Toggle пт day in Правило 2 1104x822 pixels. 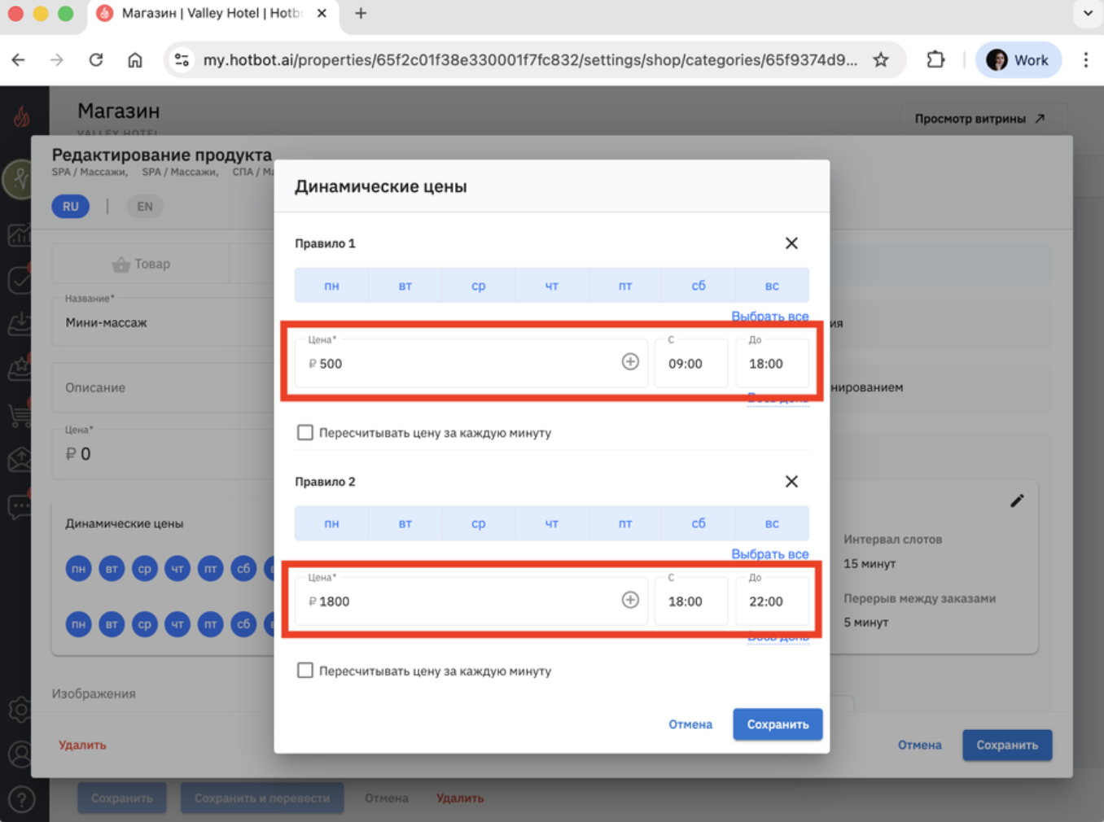[x=624, y=523]
